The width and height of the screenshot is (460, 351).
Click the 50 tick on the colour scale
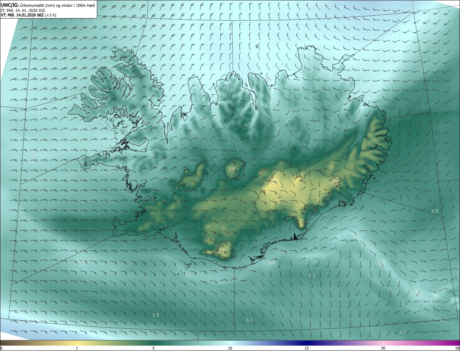(457, 348)
